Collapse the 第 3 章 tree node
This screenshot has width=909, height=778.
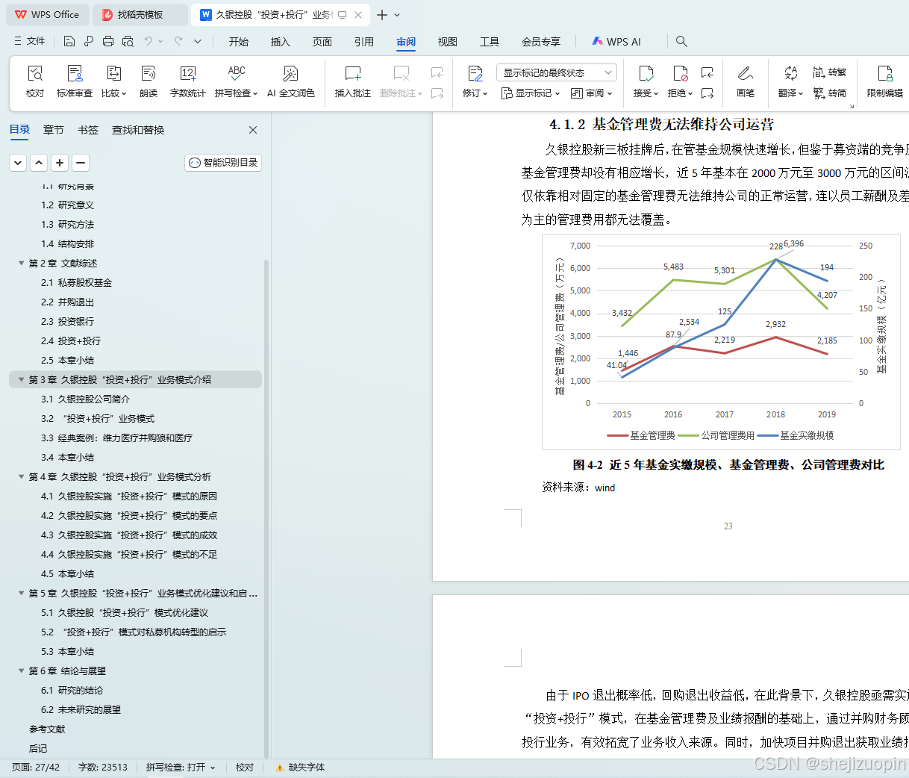click(x=22, y=380)
